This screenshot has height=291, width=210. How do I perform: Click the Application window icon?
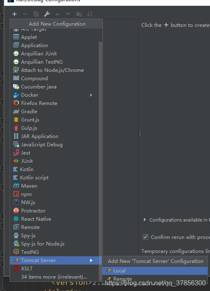tap(16, 45)
